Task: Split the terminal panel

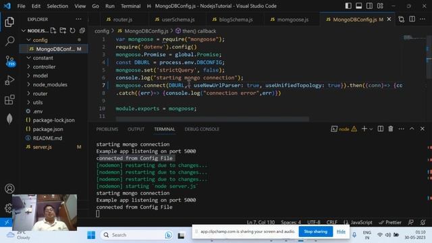Action: (x=381, y=129)
